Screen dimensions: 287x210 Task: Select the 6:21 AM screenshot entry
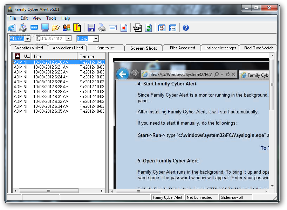[59, 67]
